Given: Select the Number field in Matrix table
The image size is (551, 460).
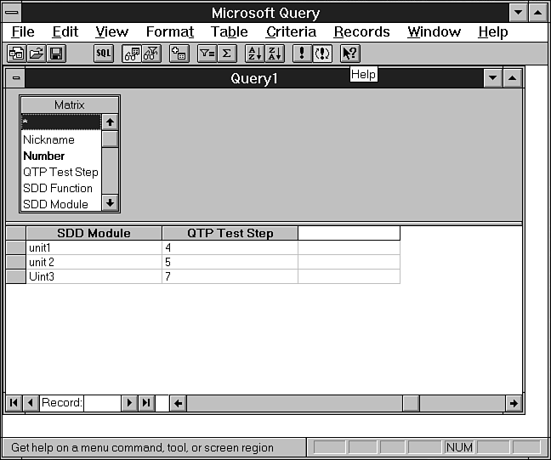Looking at the screenshot, I should [61, 156].
